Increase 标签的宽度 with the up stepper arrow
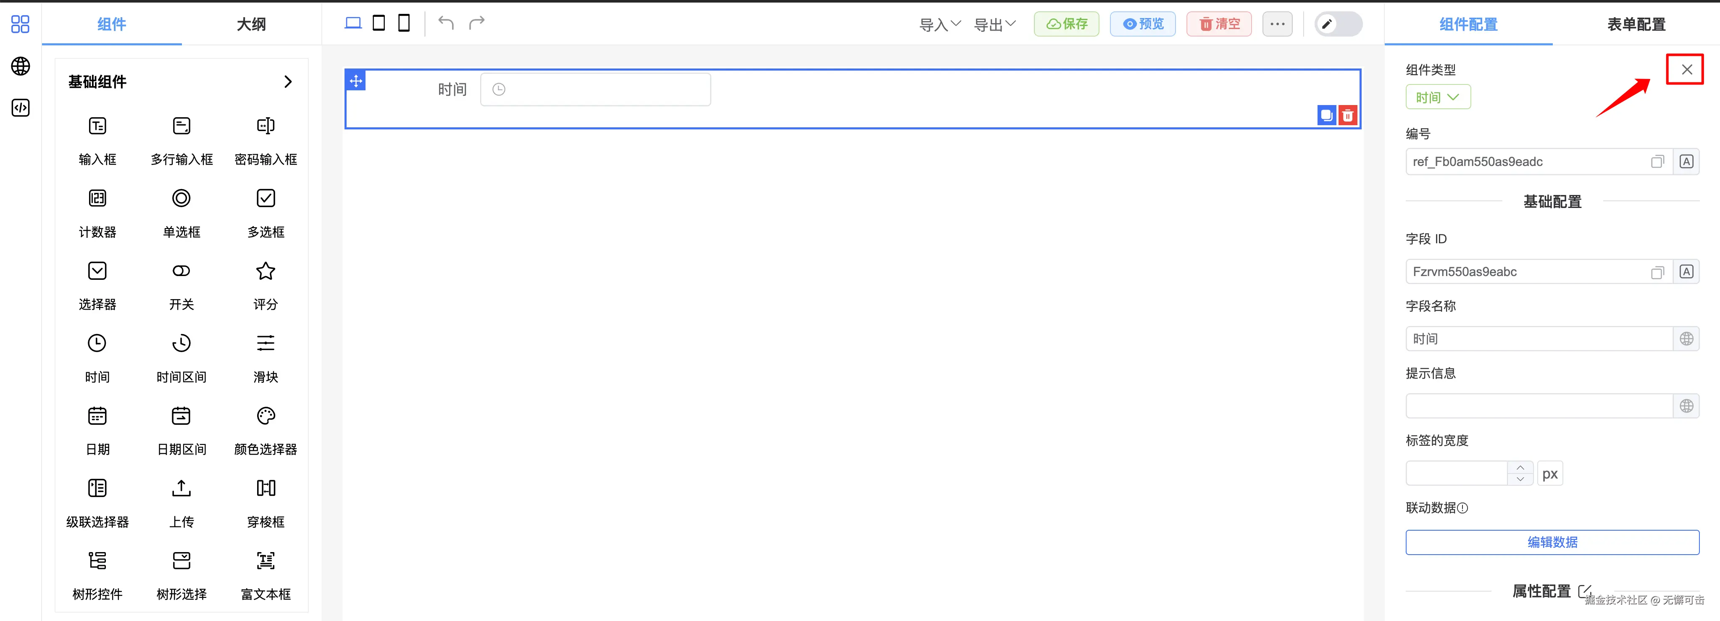The image size is (1720, 621). tap(1520, 467)
